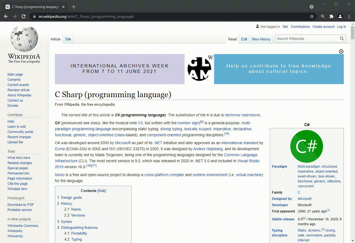Screen dimensions: 355x243
Task: Open the Anders Hejlsberg link
Action: click(x=208, y=149)
